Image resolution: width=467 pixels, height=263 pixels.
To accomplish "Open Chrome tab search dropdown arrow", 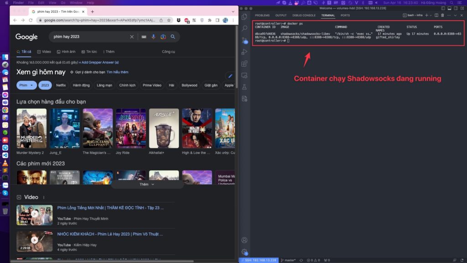I will pos(233,11).
